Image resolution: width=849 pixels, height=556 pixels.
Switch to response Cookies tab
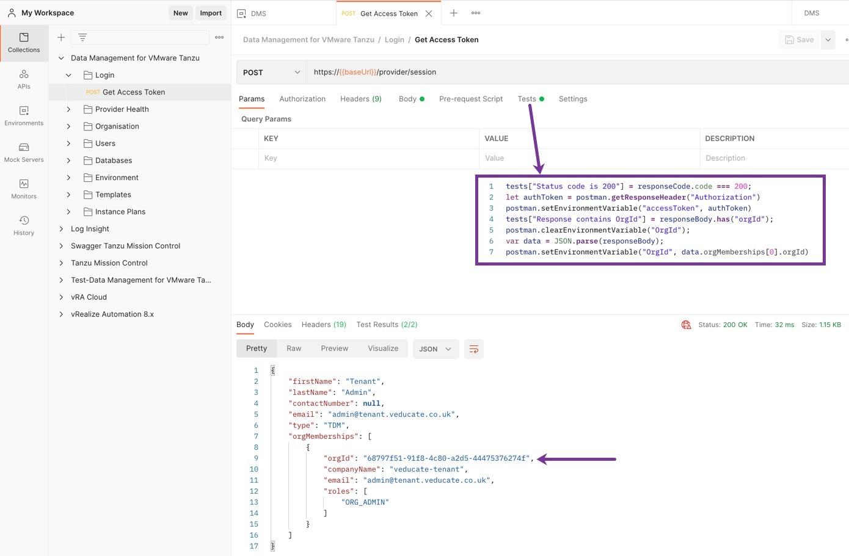tap(278, 325)
